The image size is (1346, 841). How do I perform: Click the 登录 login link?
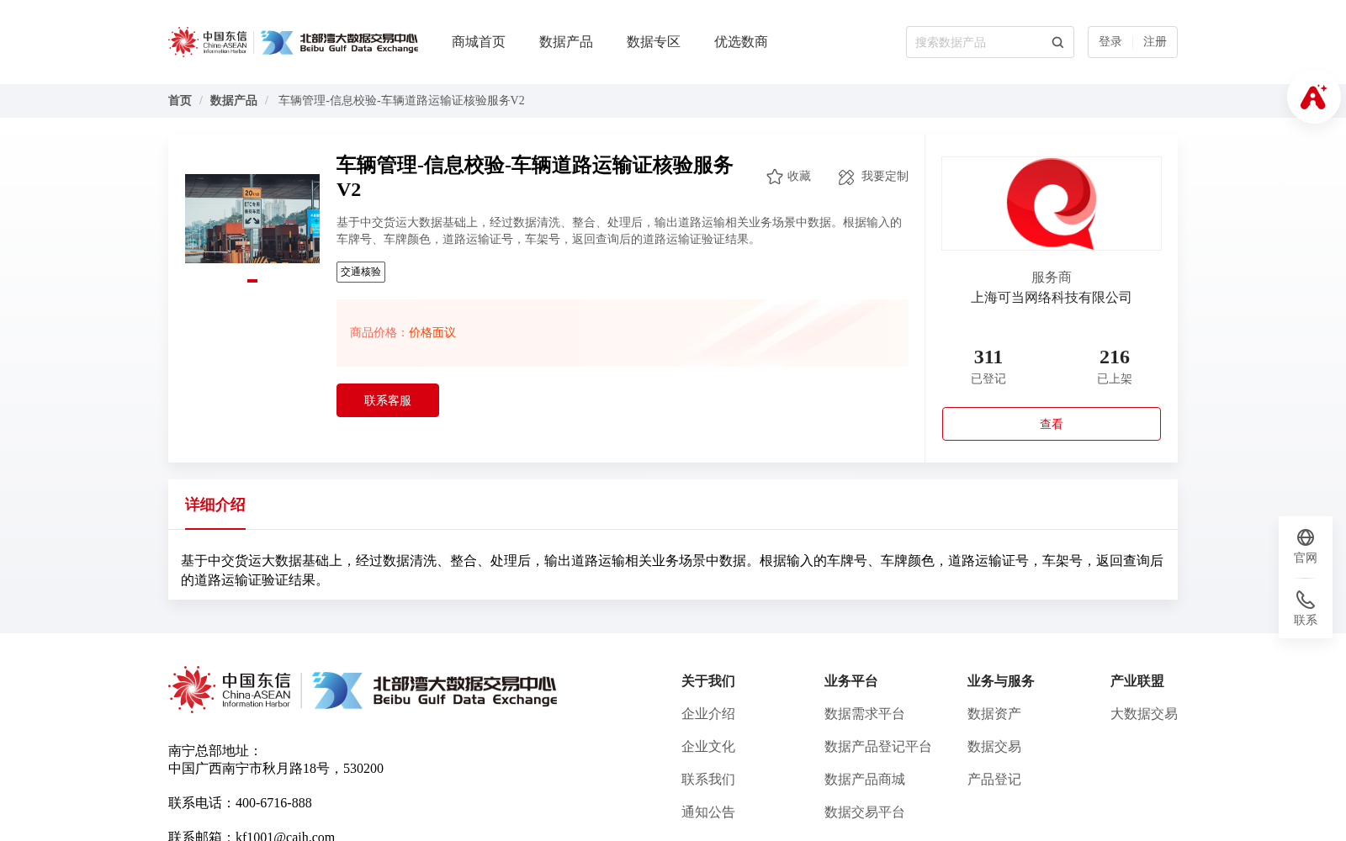coord(1110,42)
